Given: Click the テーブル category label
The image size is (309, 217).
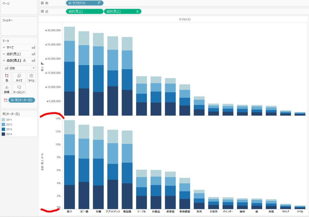Looking at the screenshot, I should point(142,212).
